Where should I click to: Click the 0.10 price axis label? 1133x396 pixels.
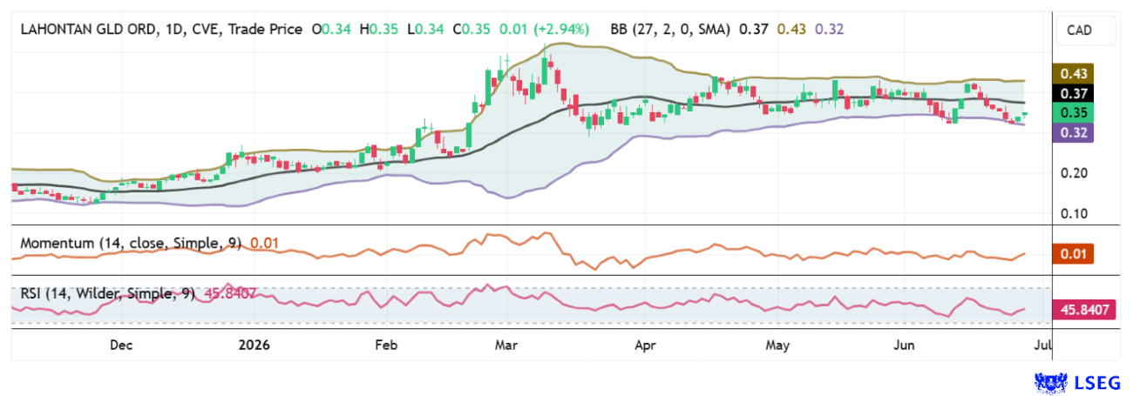click(1073, 214)
